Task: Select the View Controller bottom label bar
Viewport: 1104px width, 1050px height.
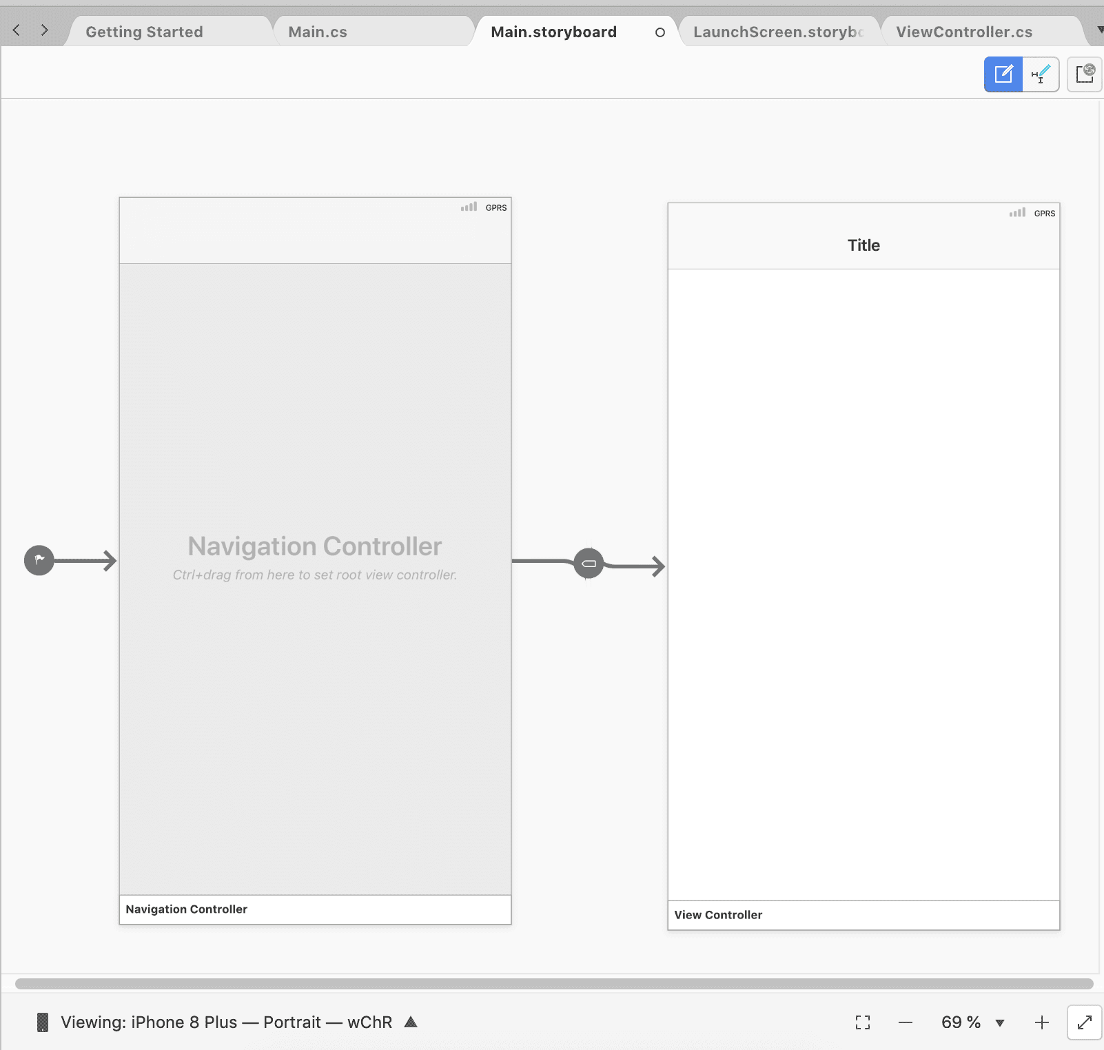Action: click(x=863, y=915)
